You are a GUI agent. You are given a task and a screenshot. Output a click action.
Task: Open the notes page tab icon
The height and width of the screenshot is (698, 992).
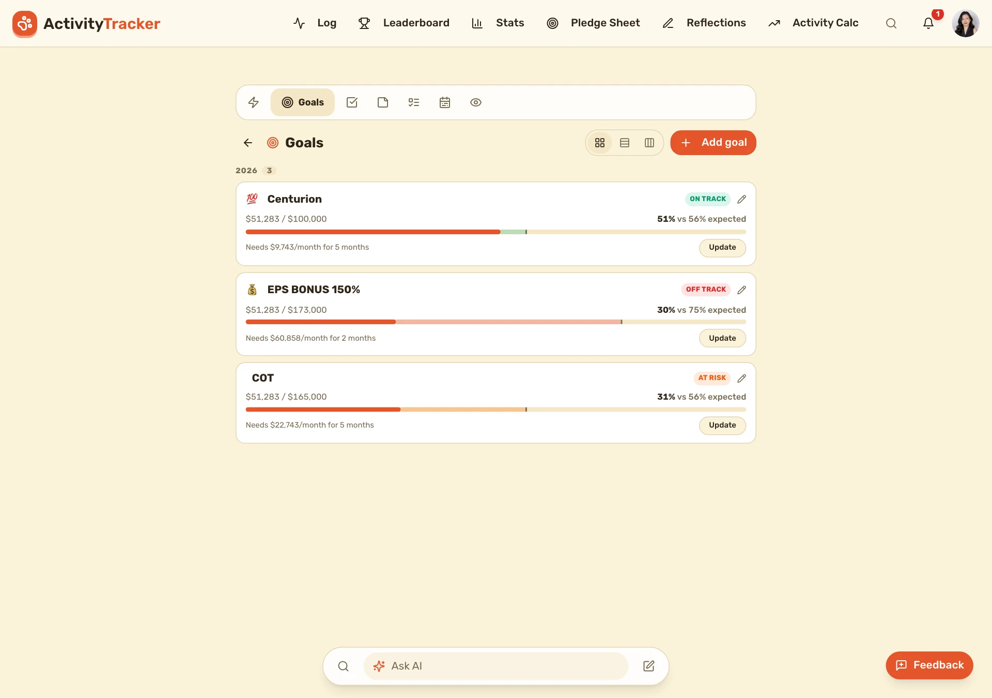tap(383, 102)
